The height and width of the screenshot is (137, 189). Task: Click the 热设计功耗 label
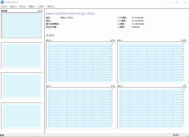point(52,27)
